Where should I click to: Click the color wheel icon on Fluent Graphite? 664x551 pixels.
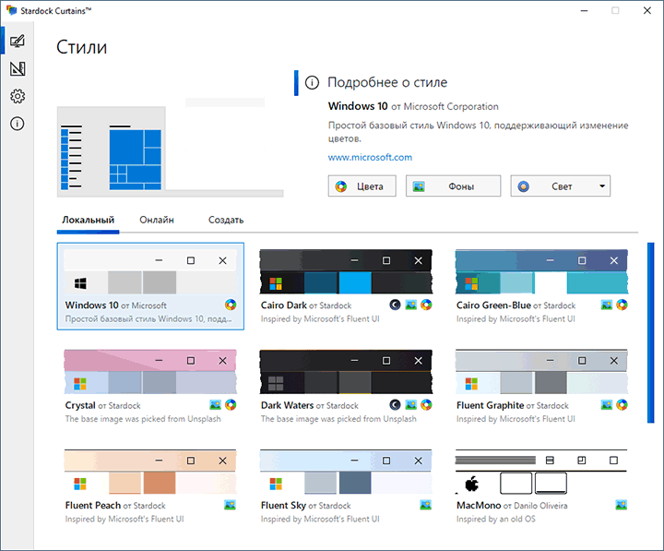[x=622, y=405]
